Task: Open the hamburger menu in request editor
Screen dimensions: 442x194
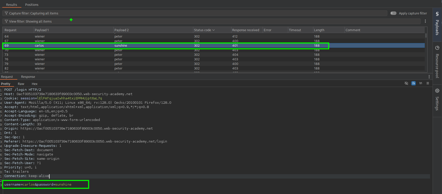Action: (428, 83)
